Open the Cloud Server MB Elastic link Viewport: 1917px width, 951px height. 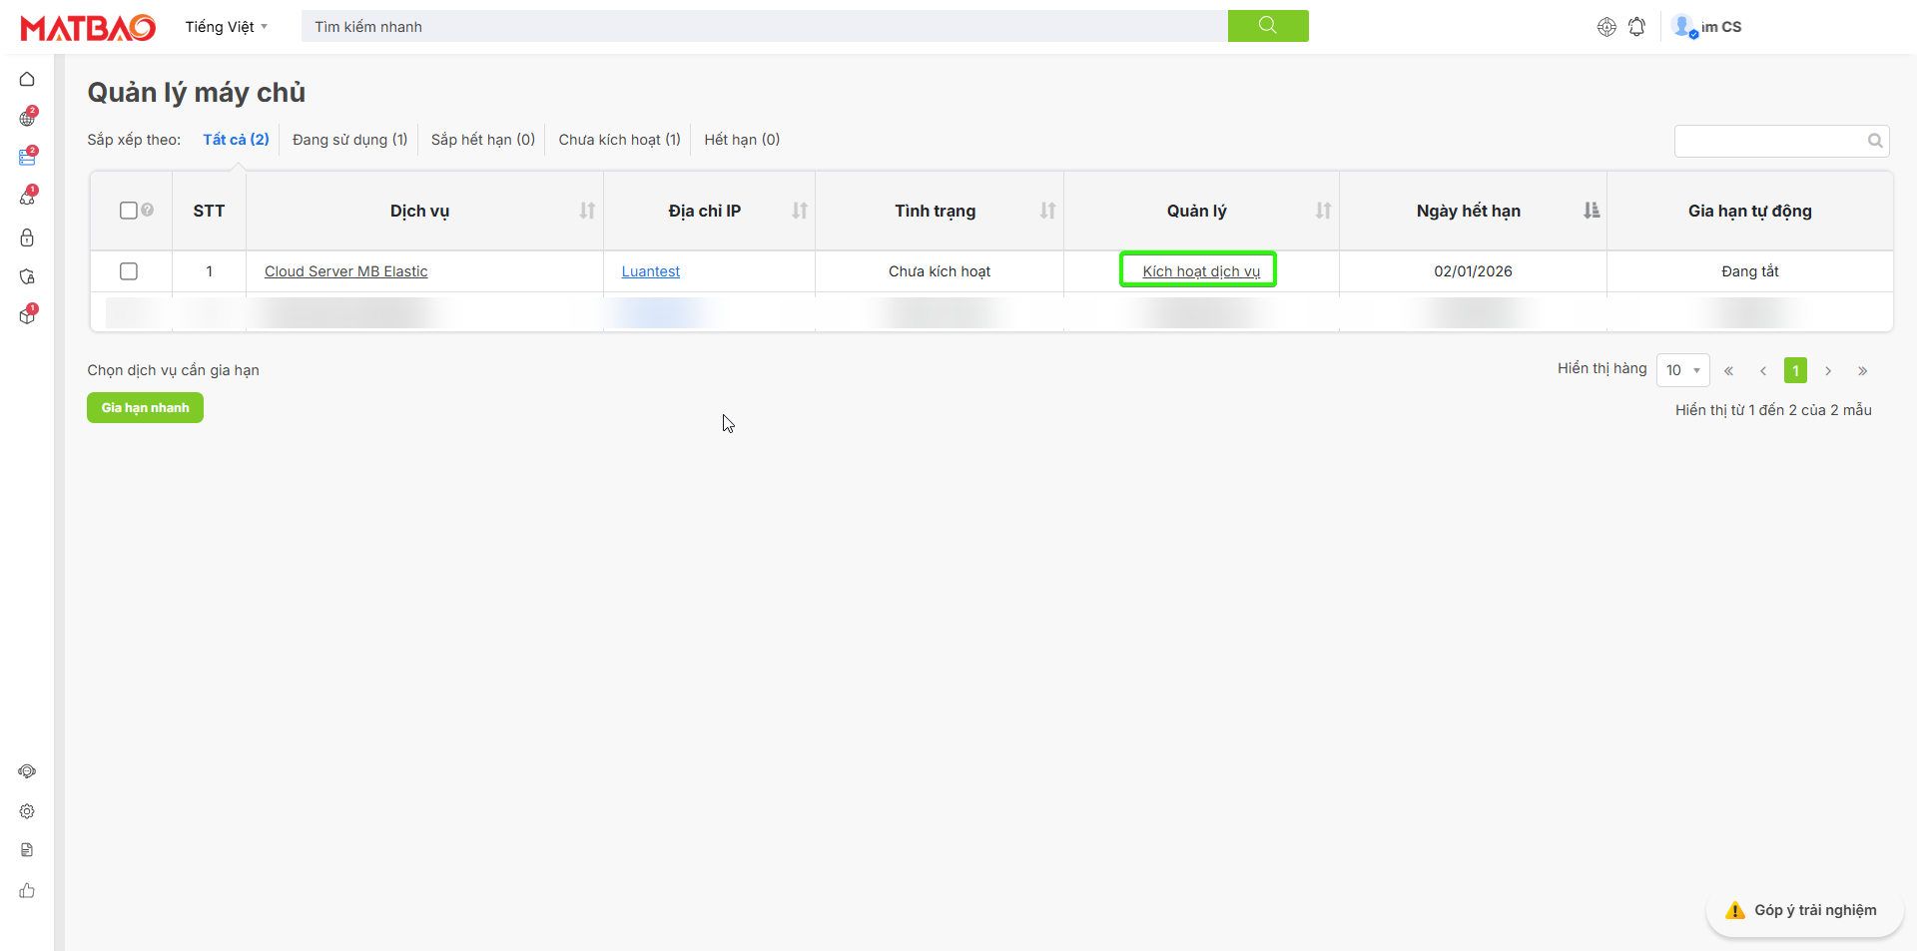[x=345, y=271]
